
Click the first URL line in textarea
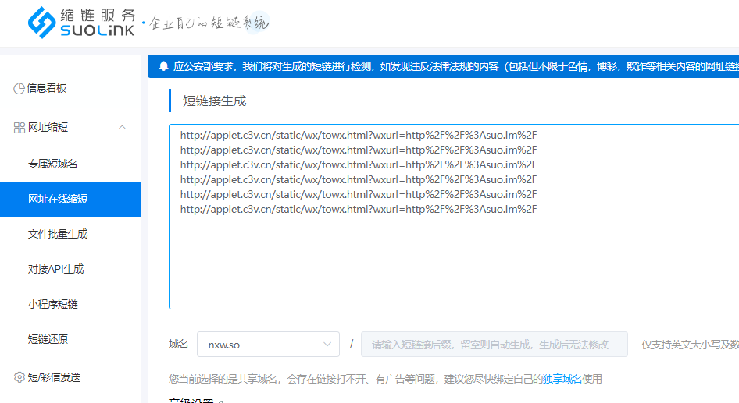point(359,136)
